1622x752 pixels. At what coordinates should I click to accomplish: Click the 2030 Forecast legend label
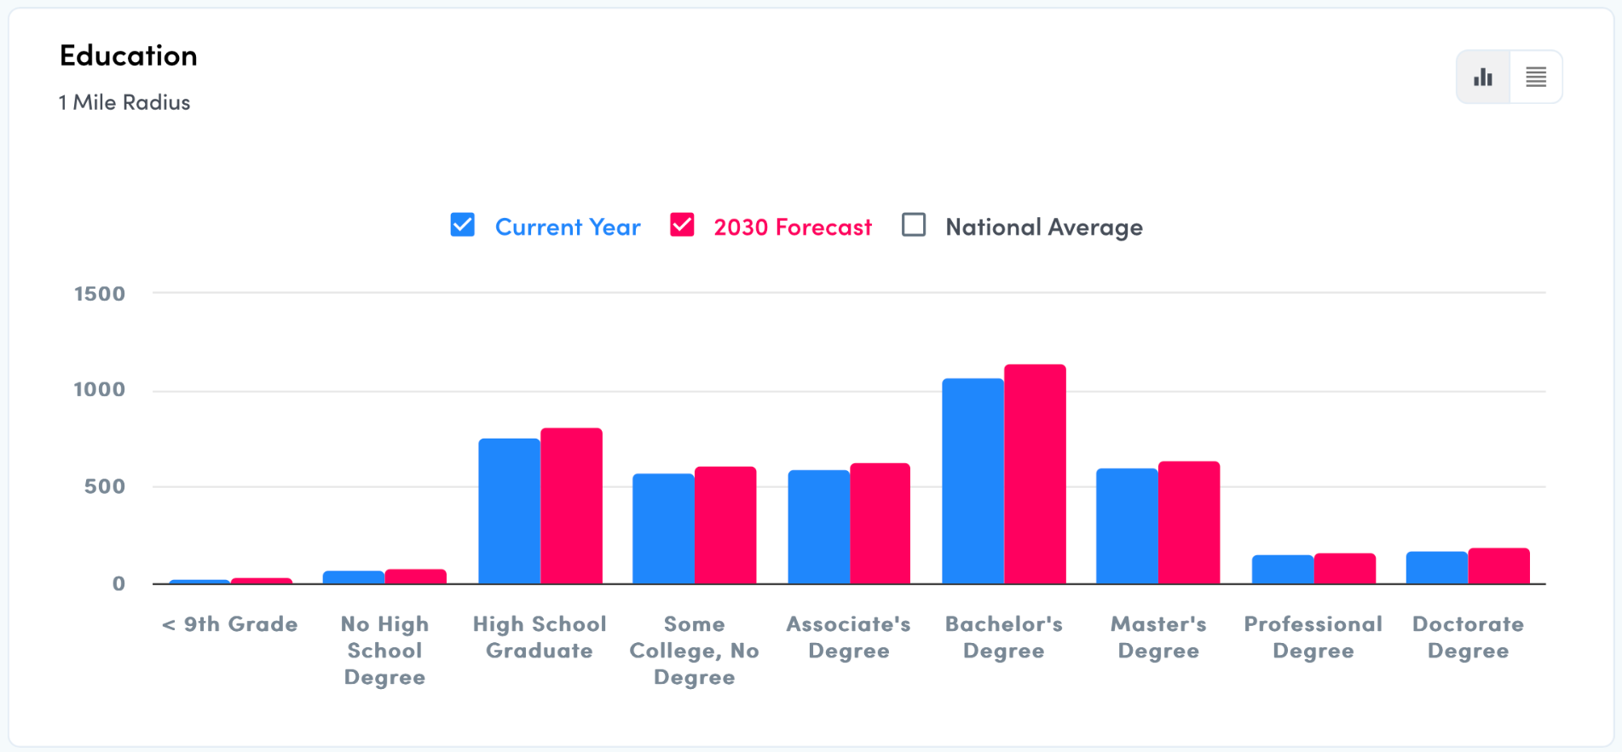(x=793, y=227)
